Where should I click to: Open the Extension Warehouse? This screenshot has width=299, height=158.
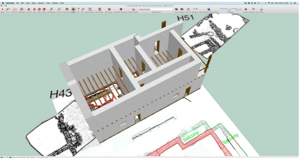[121, 9]
